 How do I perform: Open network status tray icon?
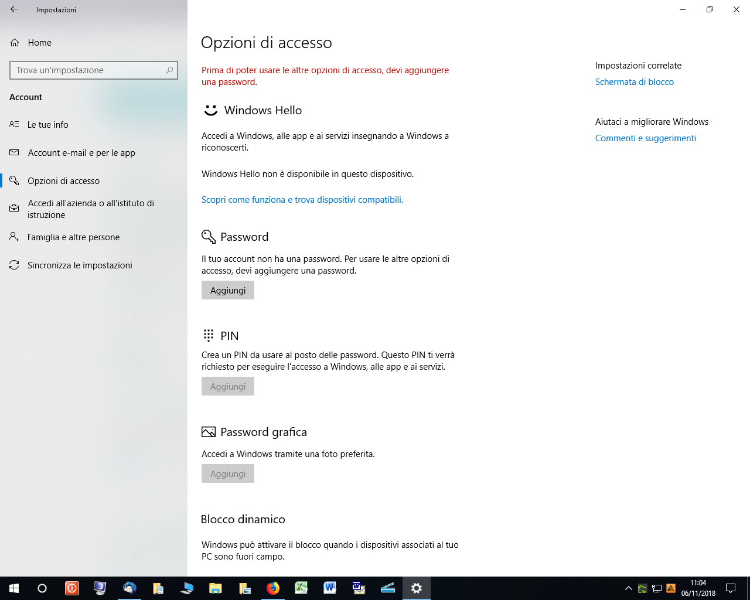pyautogui.click(x=657, y=588)
